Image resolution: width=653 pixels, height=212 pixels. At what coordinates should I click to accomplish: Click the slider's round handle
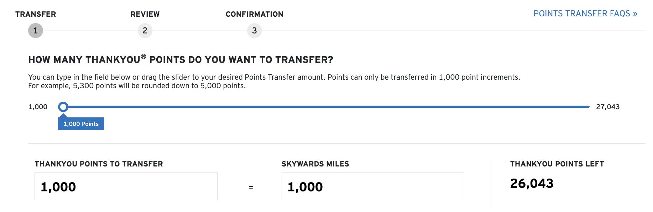pyautogui.click(x=63, y=107)
